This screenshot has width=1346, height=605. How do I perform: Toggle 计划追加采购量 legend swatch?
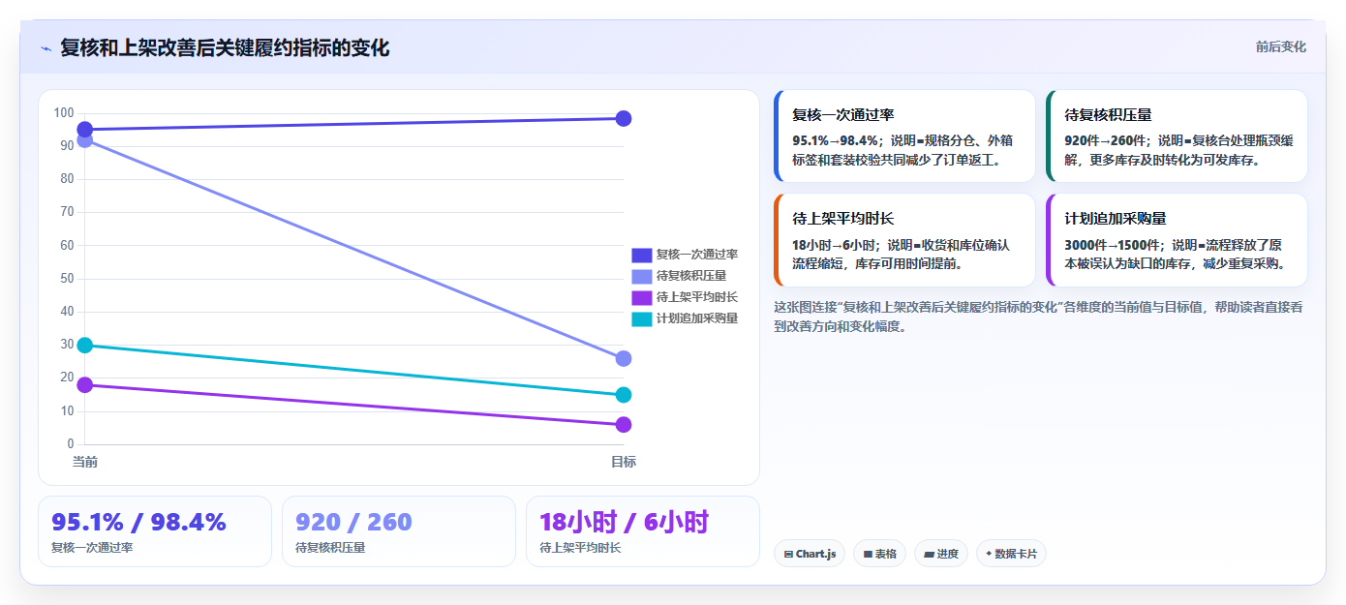coord(642,318)
